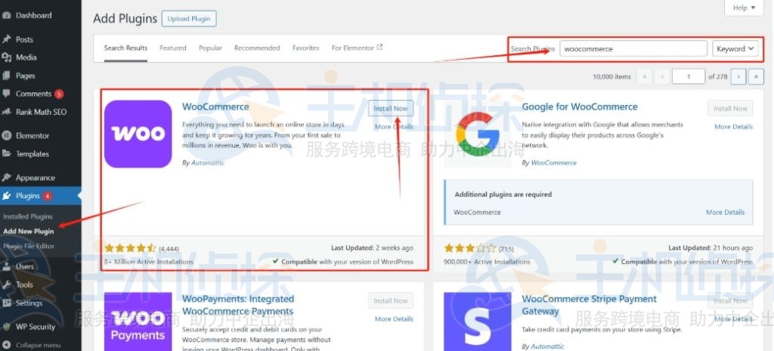This screenshot has height=351, width=774.
Task: Click the Upload Plugin button
Action: (x=189, y=19)
